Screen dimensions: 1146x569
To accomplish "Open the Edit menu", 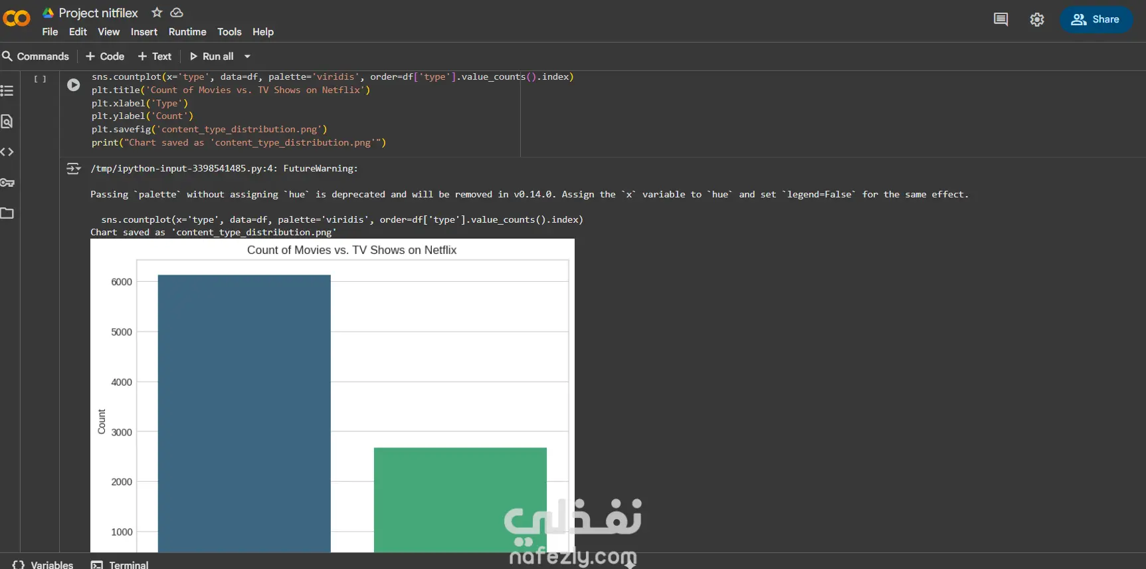I will pyautogui.click(x=78, y=32).
